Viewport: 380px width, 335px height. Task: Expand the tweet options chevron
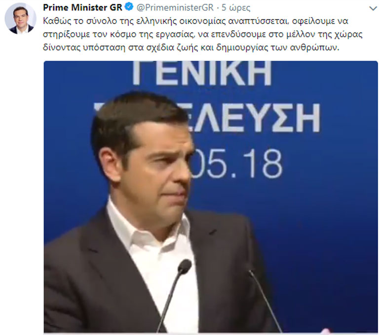pos(373,8)
